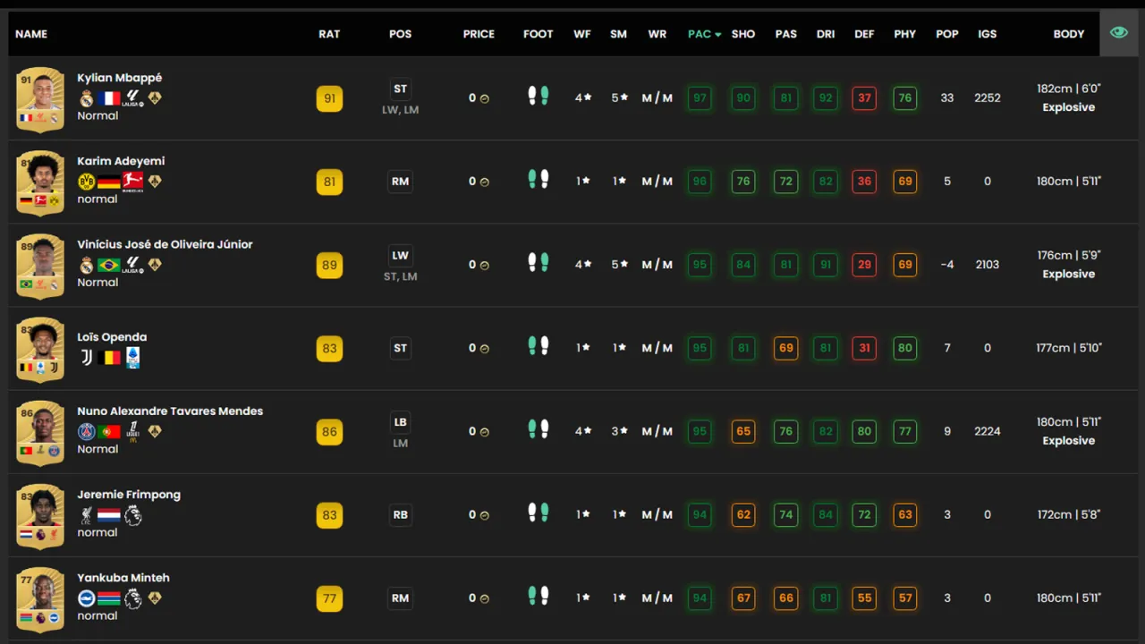Click the PSG club badge for Nuno Mendes

coord(87,432)
